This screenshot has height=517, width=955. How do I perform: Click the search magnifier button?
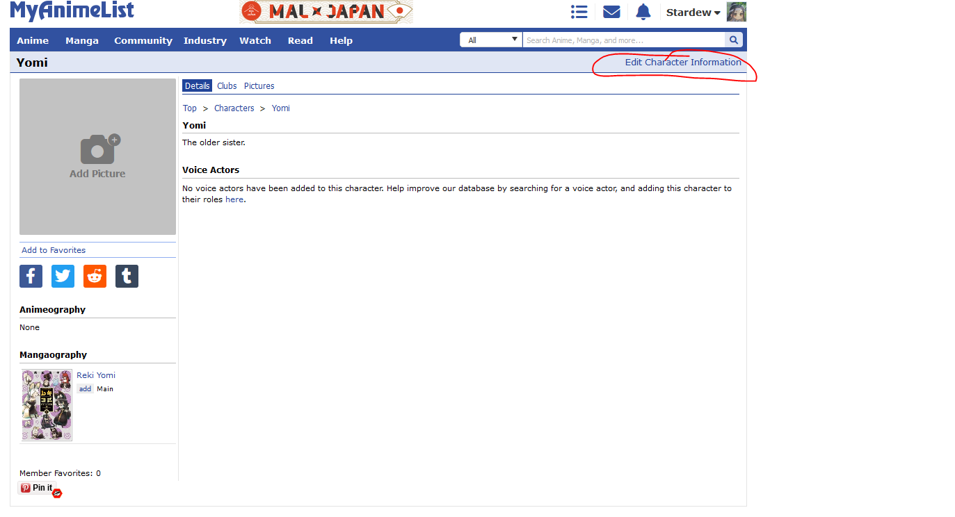[734, 40]
